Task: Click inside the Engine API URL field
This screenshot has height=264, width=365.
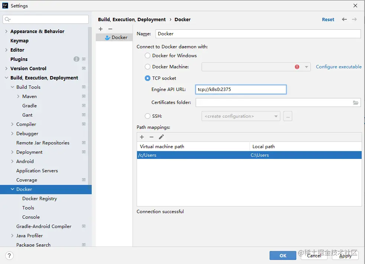Action: (x=241, y=89)
